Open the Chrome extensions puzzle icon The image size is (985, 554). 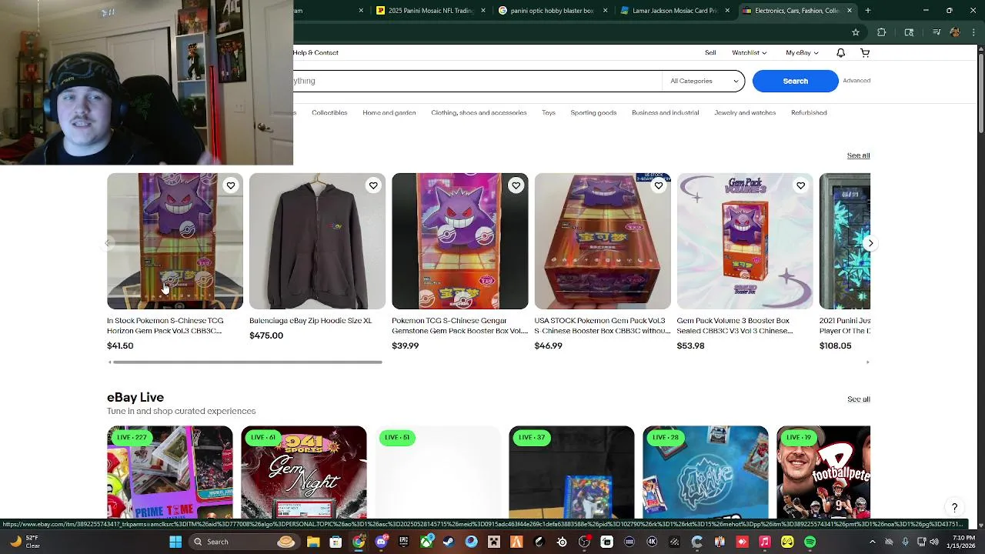coord(882,32)
